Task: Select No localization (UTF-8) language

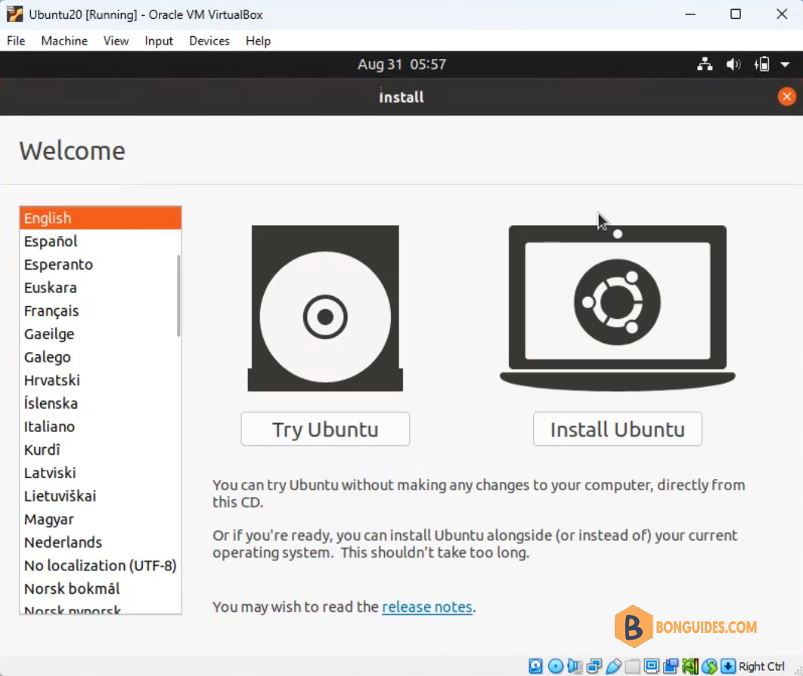Action: click(x=101, y=566)
